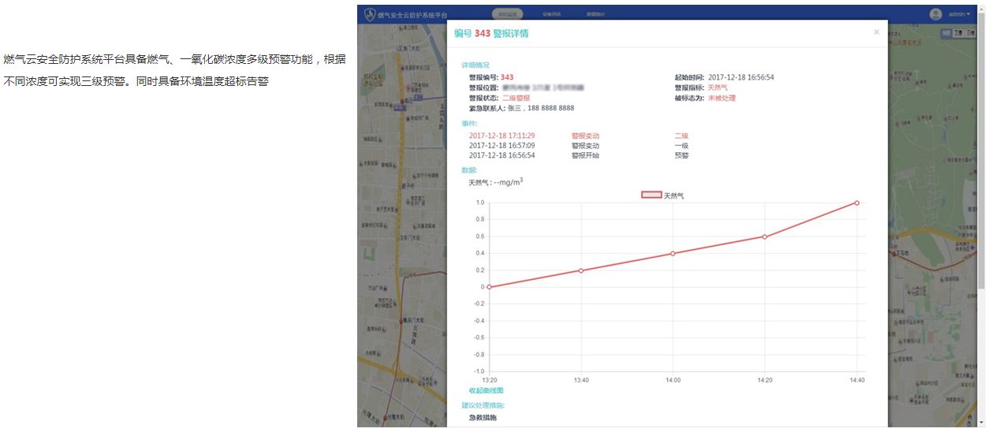Click the dialog title 编号 343 警报详情
Screen dimensions: 999x436
491,33
